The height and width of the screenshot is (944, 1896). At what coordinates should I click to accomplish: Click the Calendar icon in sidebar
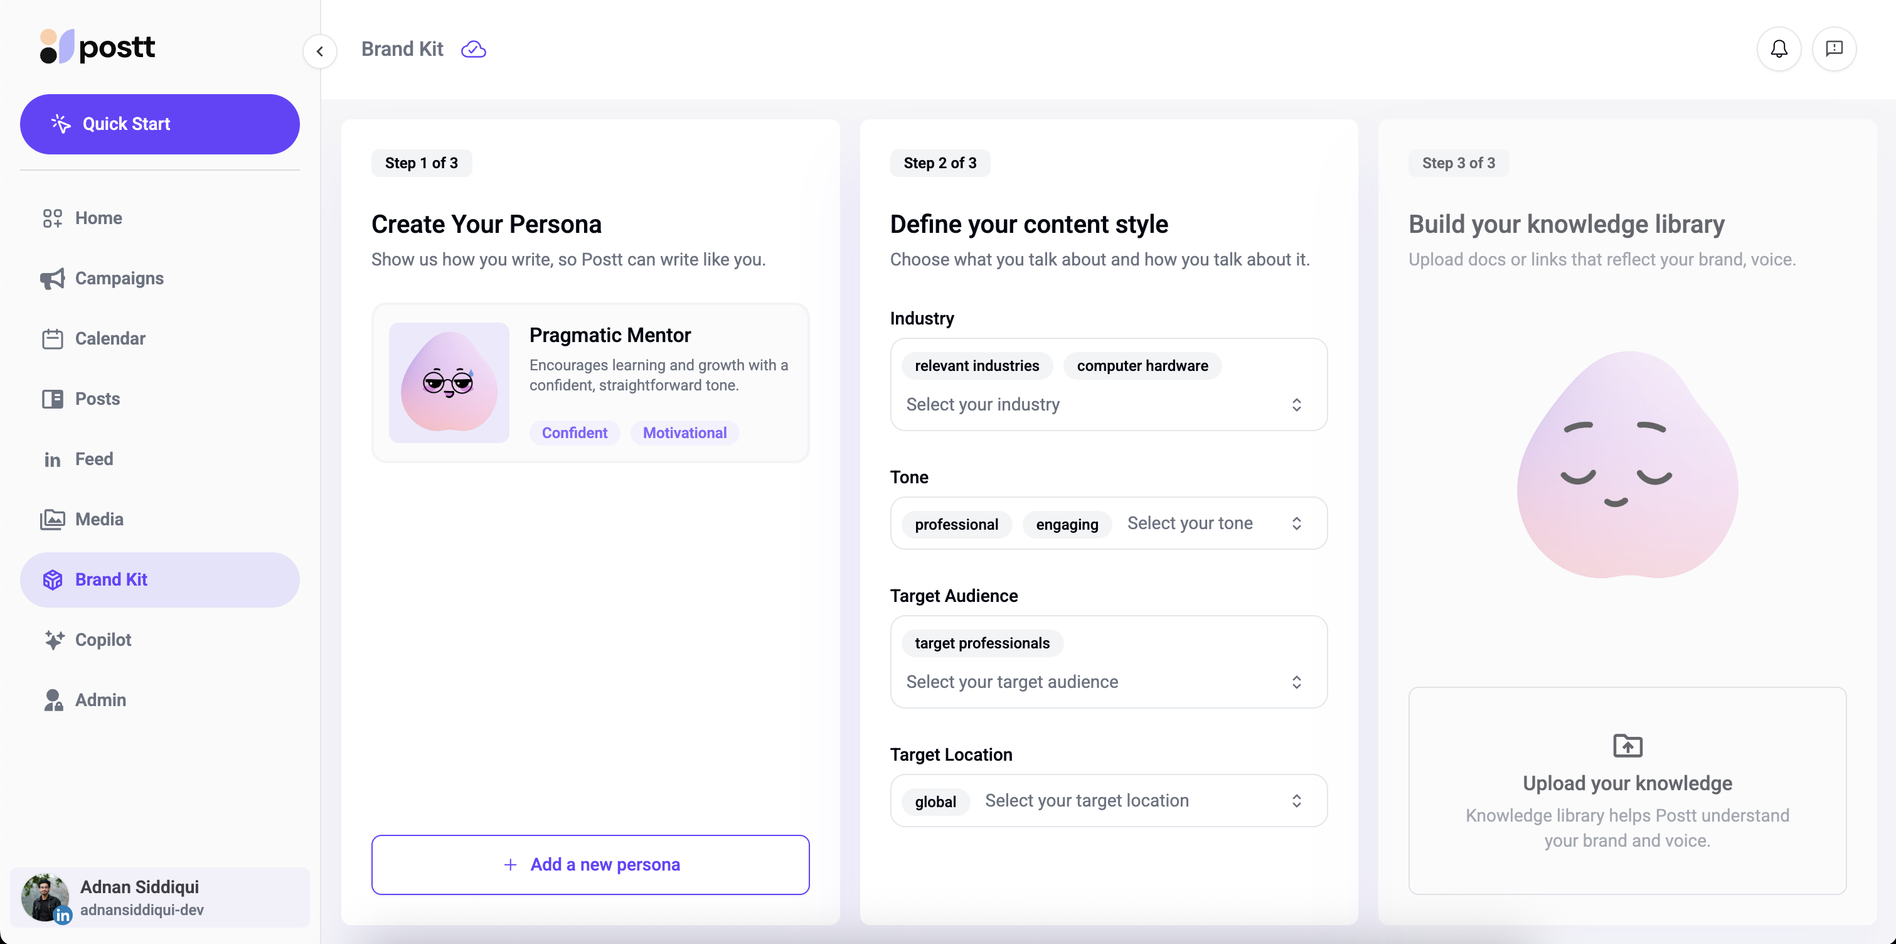pyautogui.click(x=52, y=339)
